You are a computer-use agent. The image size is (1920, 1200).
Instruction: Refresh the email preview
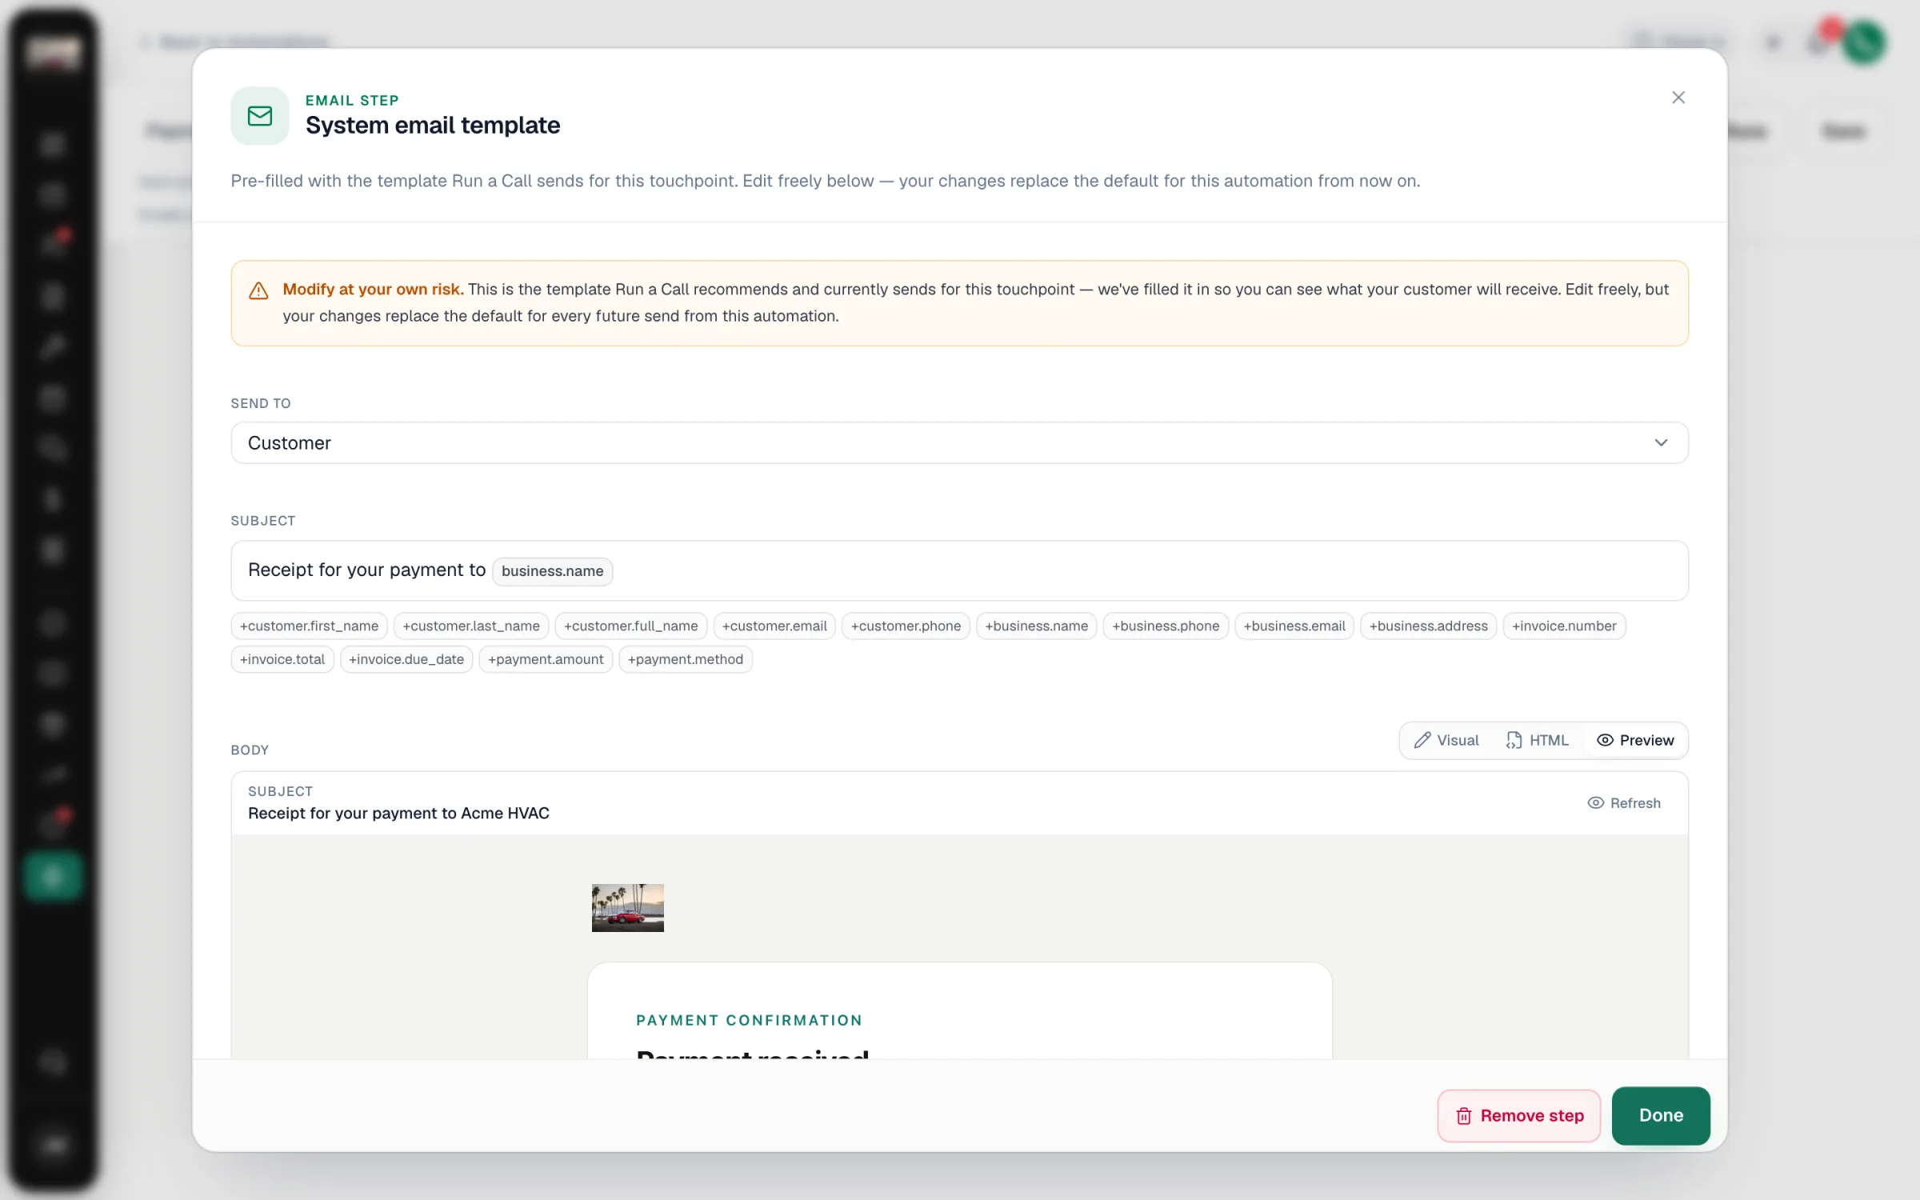point(1624,803)
